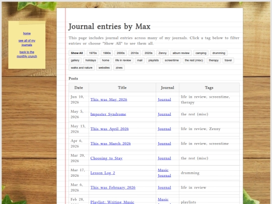272x204 pixels.
Task: Click the gallery tag button
Action: [75, 60]
